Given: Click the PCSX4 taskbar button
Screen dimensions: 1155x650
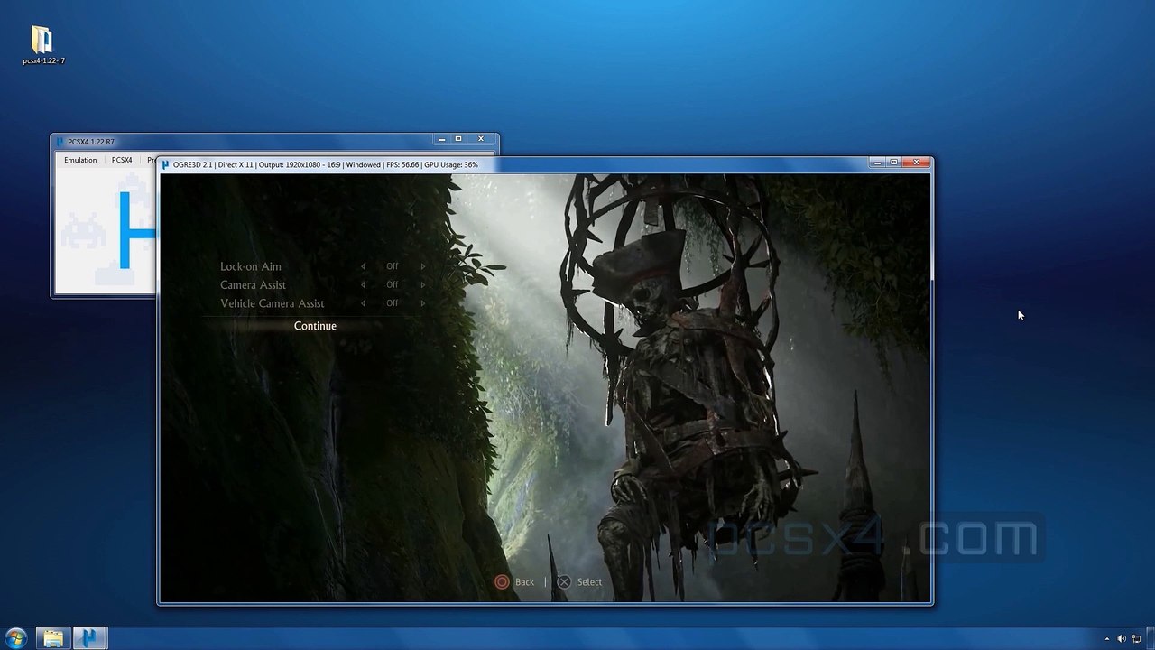Looking at the screenshot, I should (x=90, y=638).
